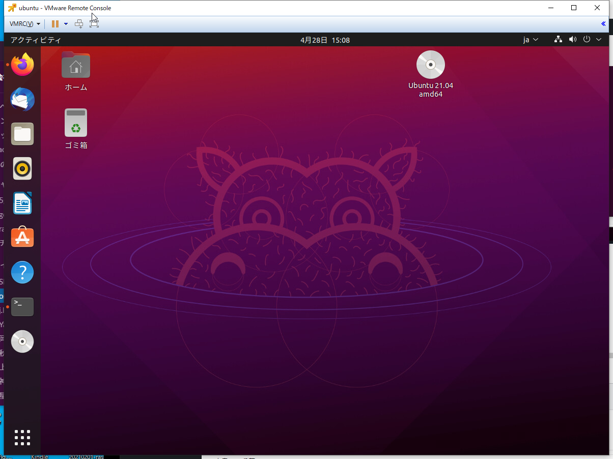Open the ja input source menu

[531, 40]
